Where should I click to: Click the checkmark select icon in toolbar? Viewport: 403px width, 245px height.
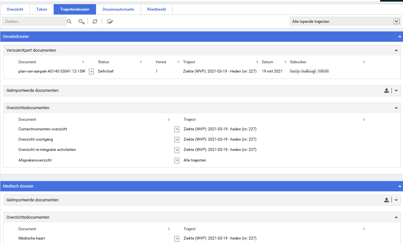click(x=110, y=22)
